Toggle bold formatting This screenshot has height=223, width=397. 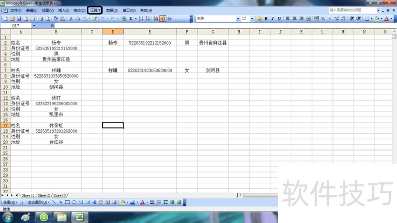click(266, 18)
